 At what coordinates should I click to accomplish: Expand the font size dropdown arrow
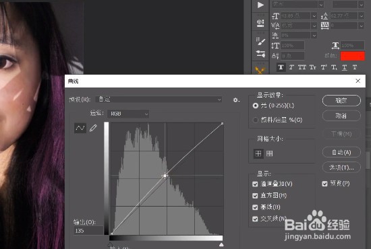pos(314,16)
